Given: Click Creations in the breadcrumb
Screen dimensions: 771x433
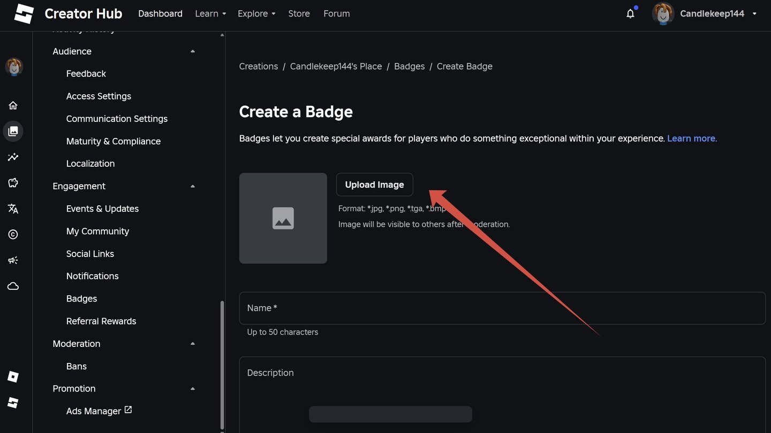Looking at the screenshot, I should pyautogui.click(x=259, y=66).
